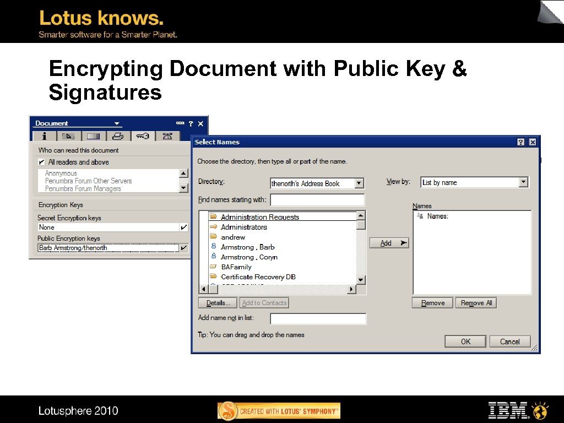Click the person icon beside Armstrong, Barb

click(214, 247)
